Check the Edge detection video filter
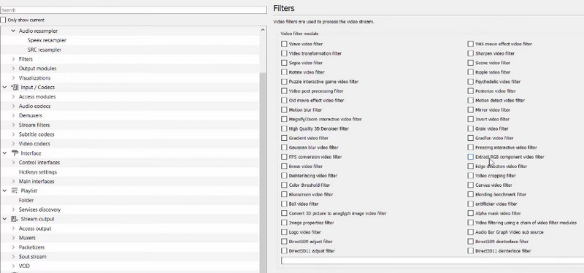The width and height of the screenshot is (584, 273). coord(471,166)
